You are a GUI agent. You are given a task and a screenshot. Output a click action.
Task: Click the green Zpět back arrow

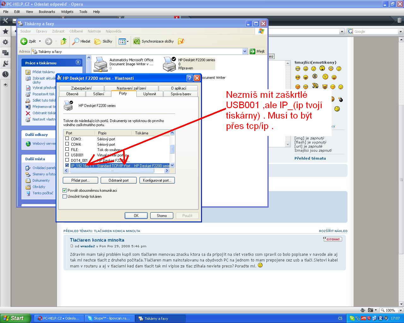(24, 41)
